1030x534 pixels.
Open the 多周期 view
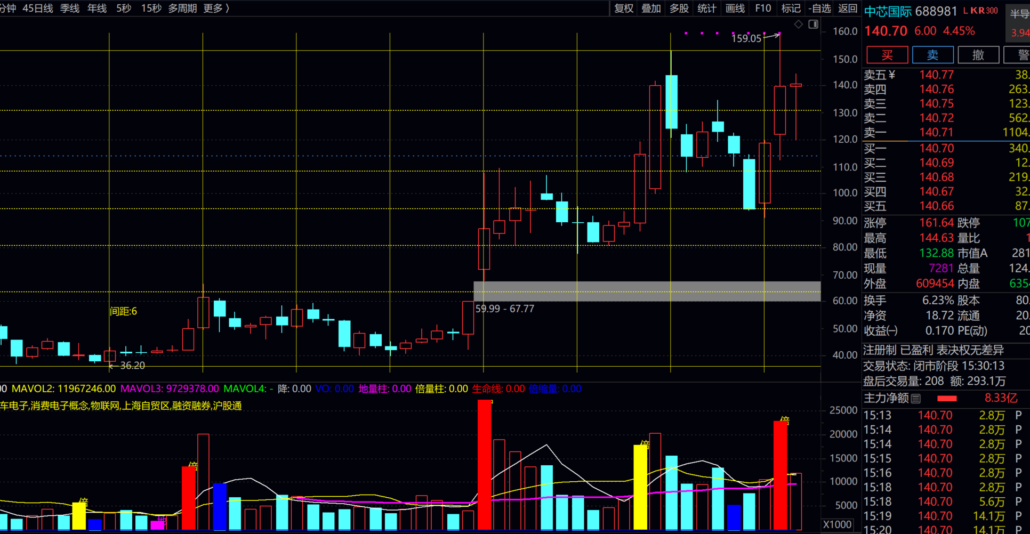[182, 8]
